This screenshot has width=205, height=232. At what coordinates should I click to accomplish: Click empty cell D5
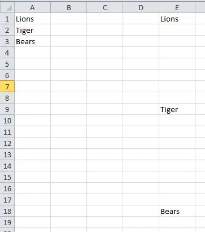141,64
